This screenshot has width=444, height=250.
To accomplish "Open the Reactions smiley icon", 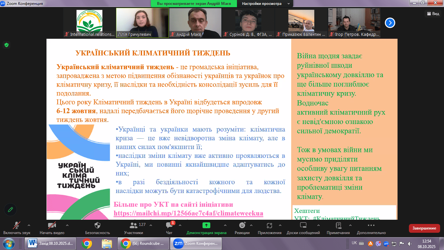I will [x=242, y=225].
